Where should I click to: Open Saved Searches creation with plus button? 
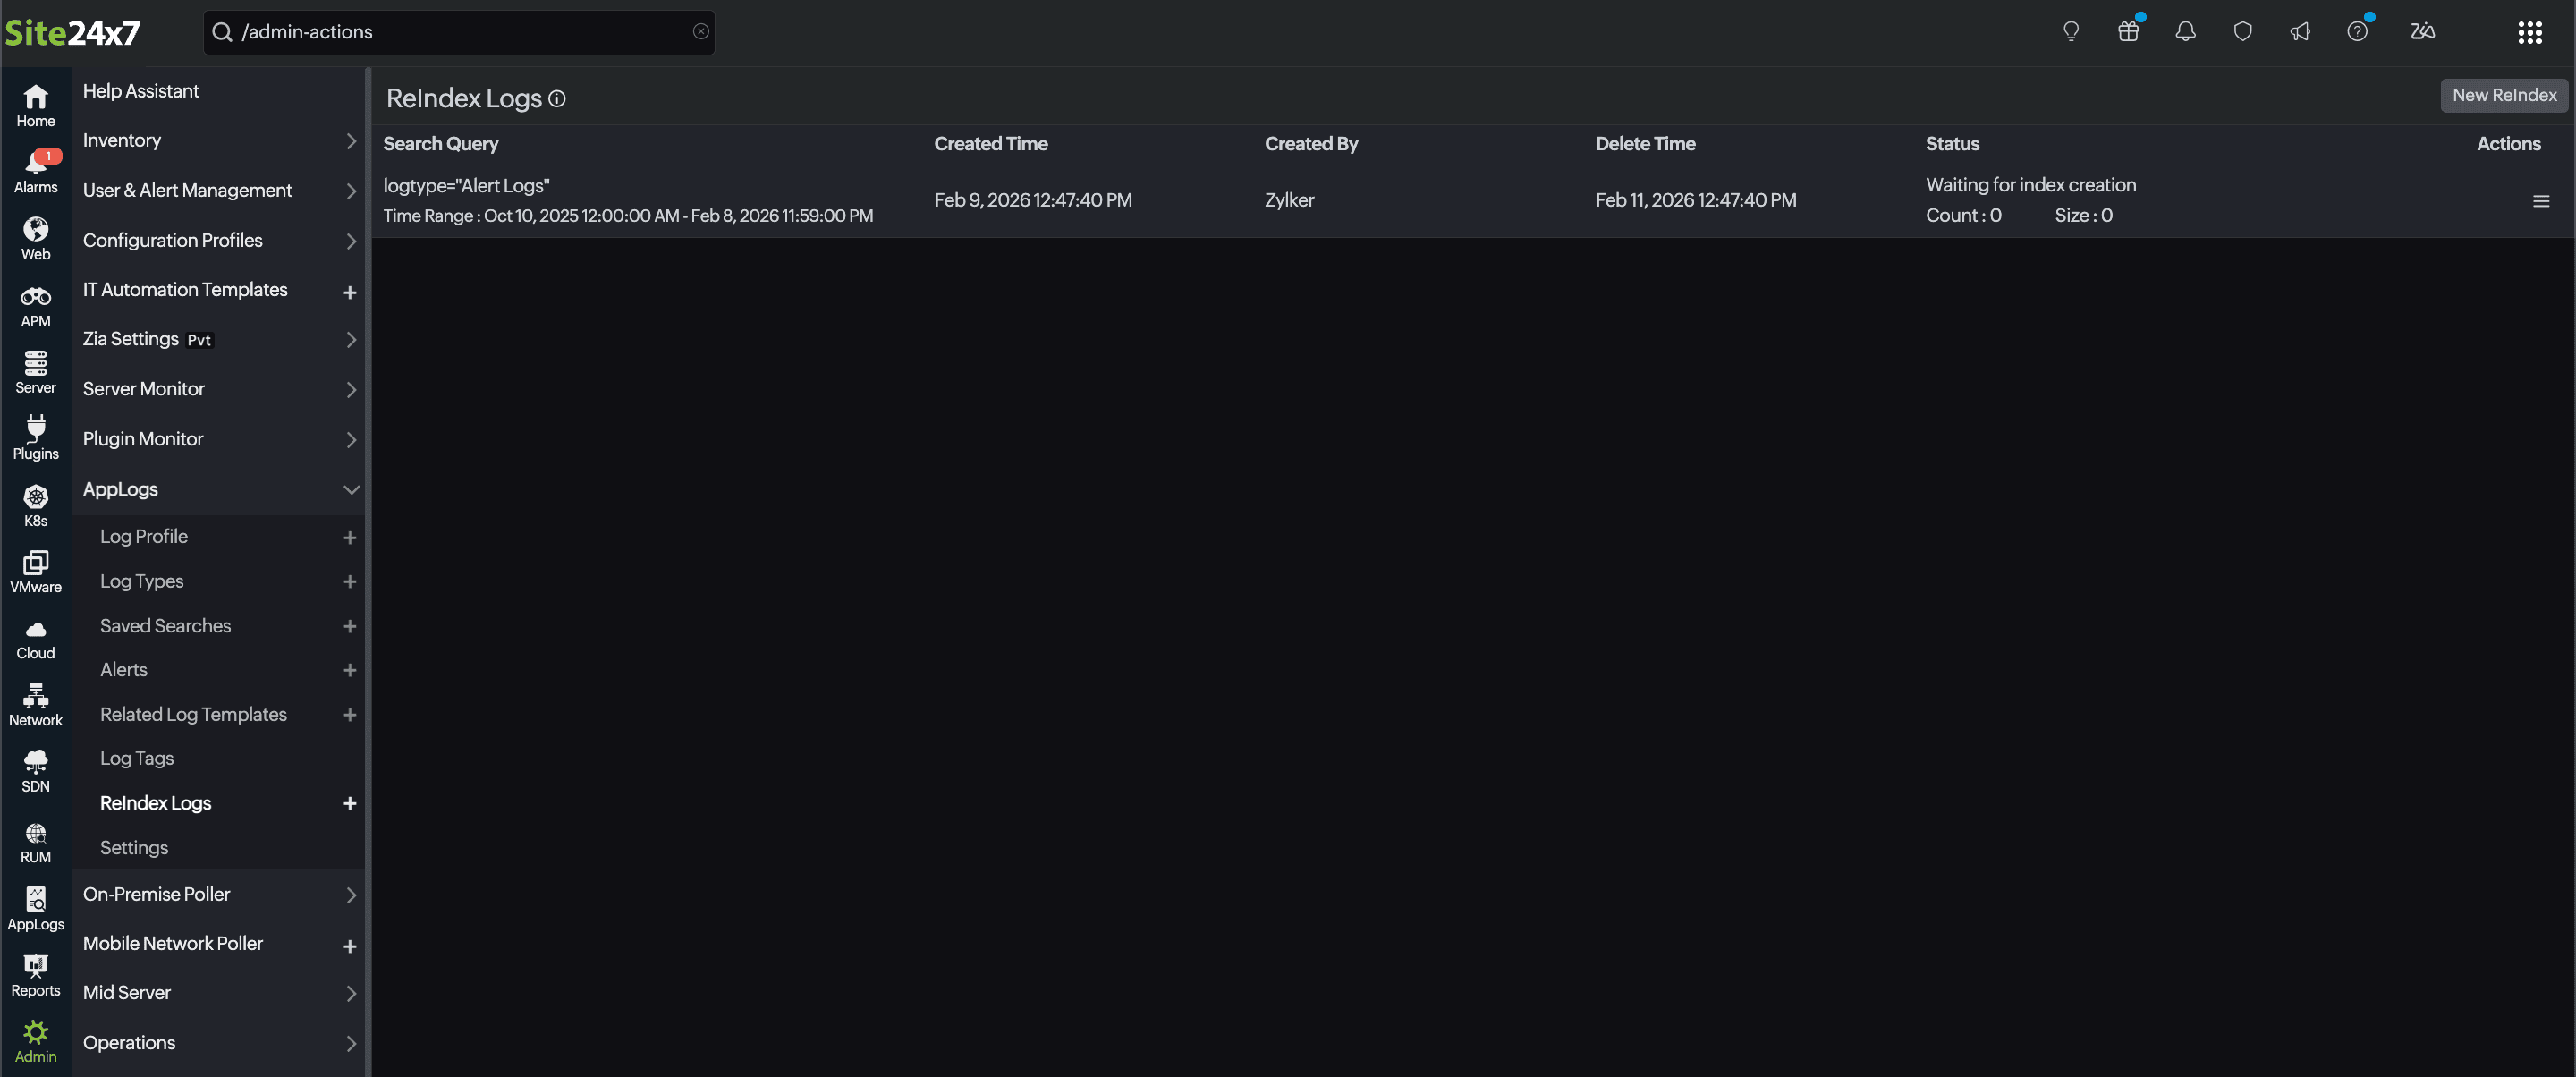pos(349,626)
